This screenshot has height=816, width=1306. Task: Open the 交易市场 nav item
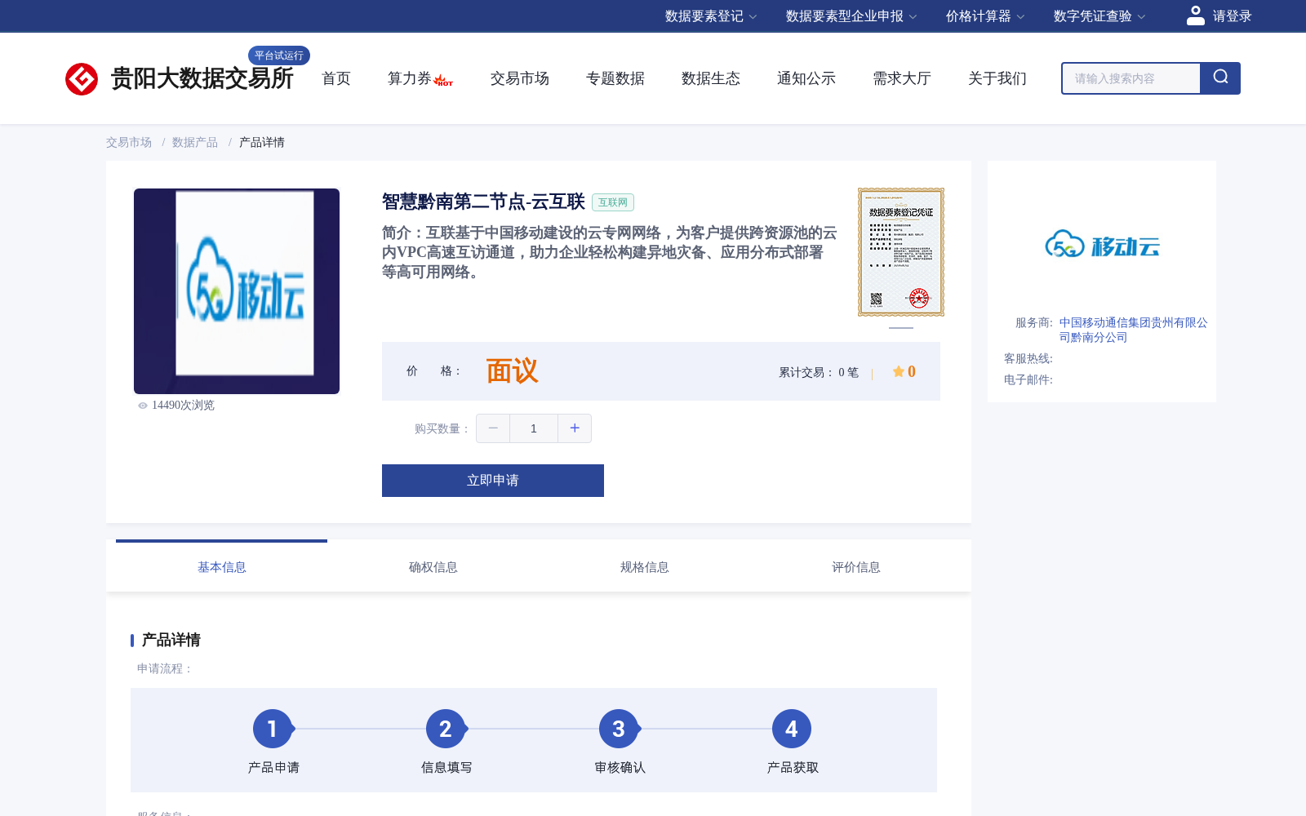point(520,78)
